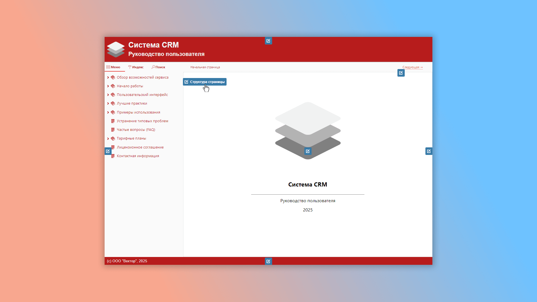
Task: Expand Обзор возможностей сервиса section
Action: point(108,77)
